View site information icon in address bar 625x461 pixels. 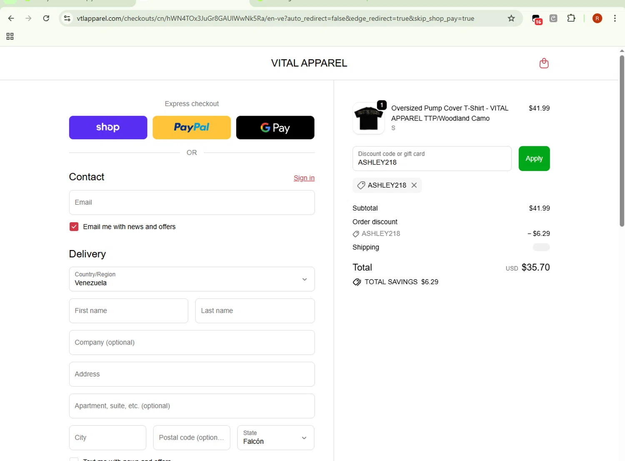point(67,18)
